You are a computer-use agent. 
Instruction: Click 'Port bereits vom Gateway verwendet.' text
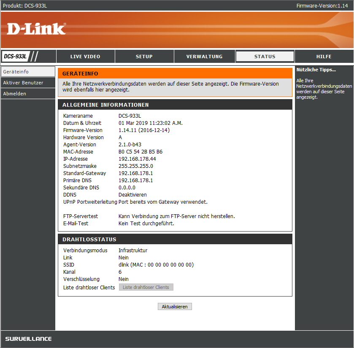pos(163,202)
